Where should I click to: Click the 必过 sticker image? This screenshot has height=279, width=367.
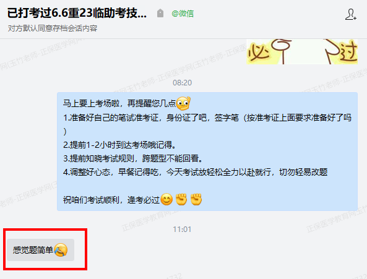tap(302, 52)
